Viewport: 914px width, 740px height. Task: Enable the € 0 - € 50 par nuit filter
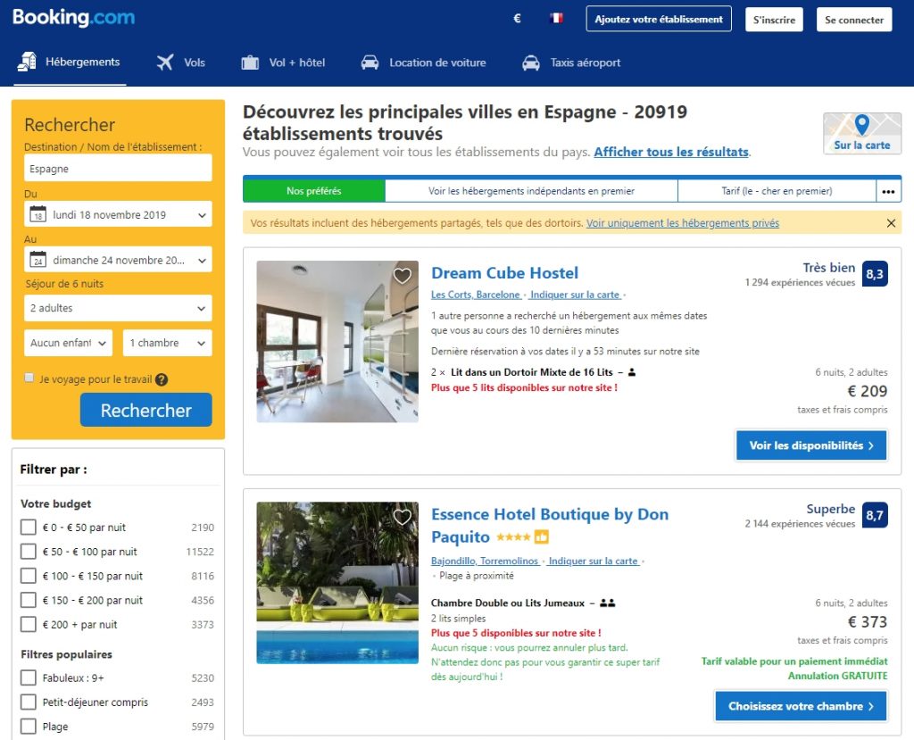coord(29,528)
